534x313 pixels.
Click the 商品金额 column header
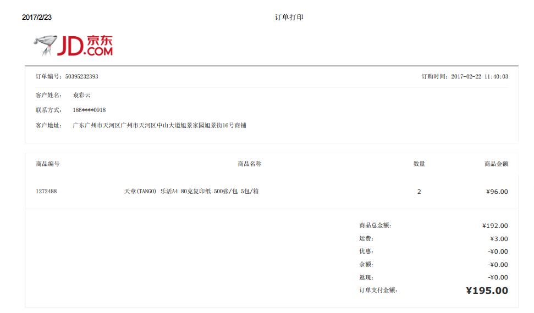[496, 164]
